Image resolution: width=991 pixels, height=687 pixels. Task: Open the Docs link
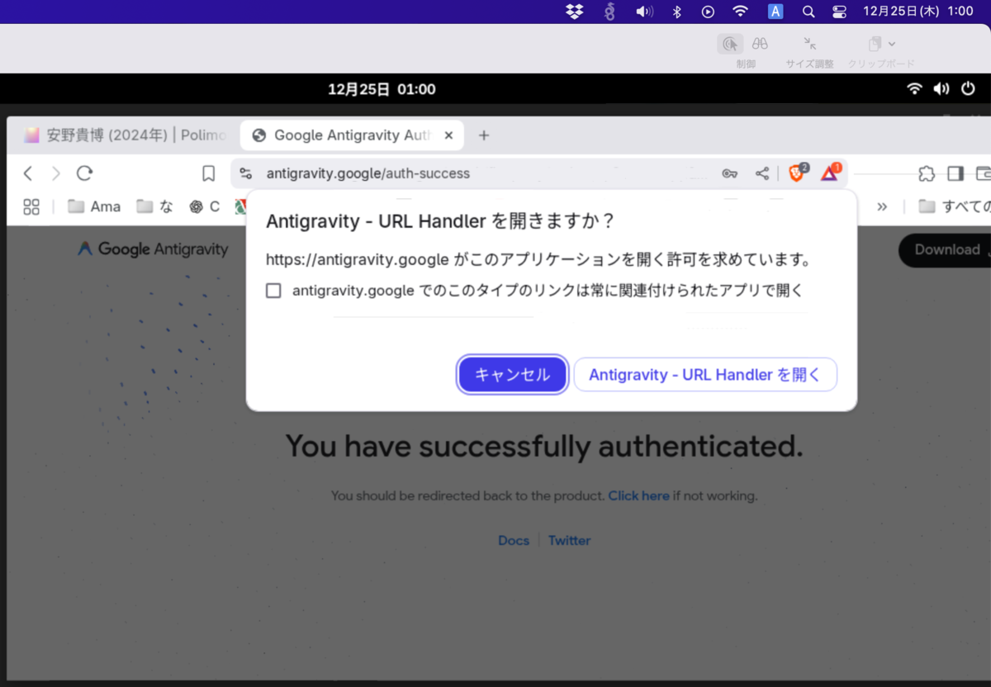[x=514, y=541]
